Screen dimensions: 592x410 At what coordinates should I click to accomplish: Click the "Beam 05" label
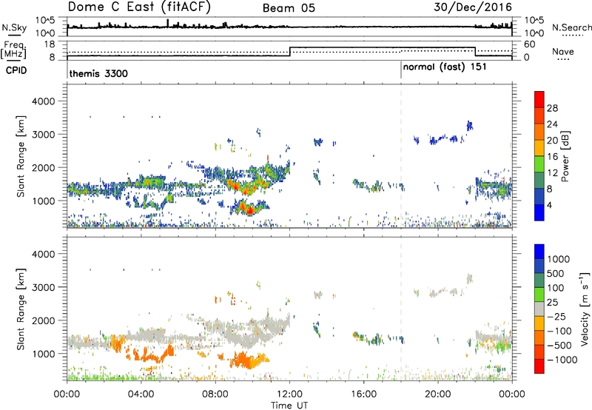[289, 8]
